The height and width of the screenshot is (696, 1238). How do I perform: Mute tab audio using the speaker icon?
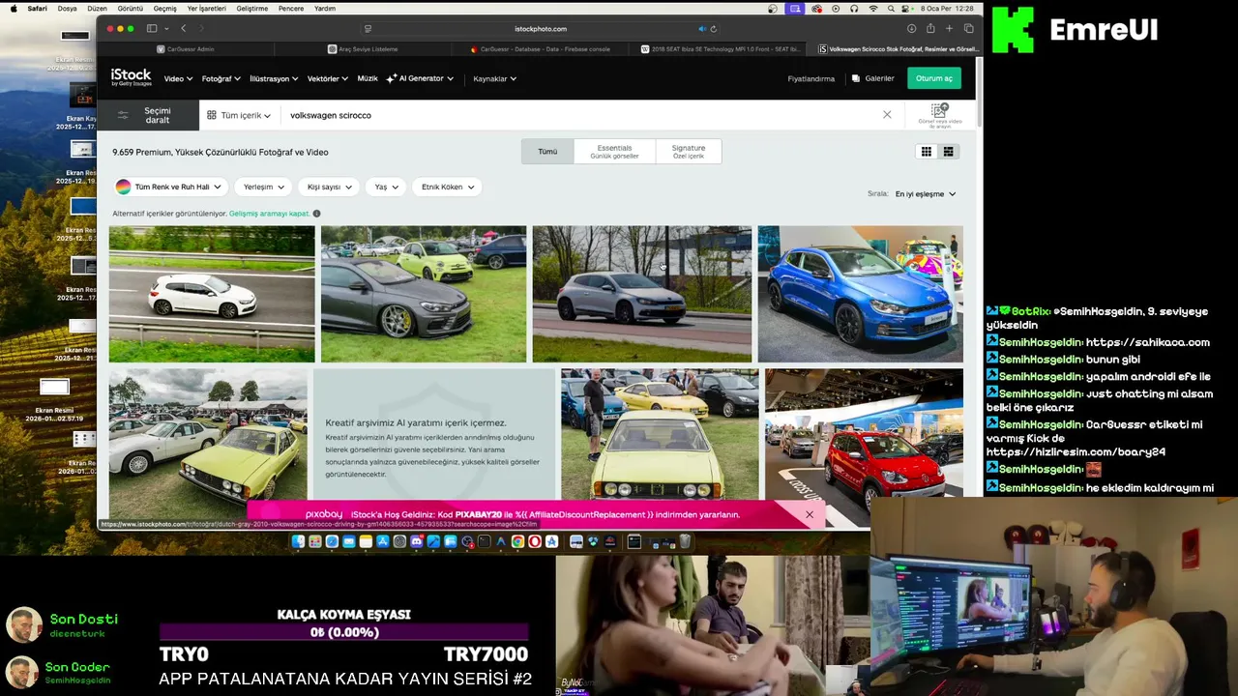(x=702, y=29)
